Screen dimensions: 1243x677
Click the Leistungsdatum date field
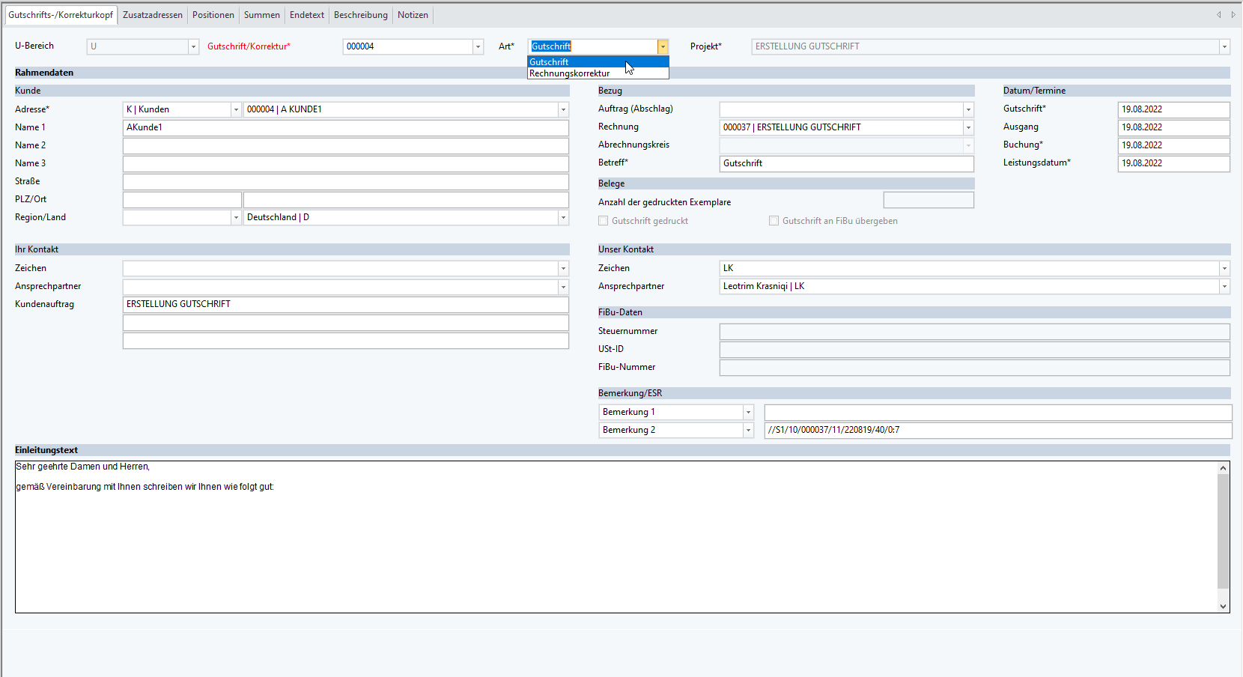(x=1172, y=163)
